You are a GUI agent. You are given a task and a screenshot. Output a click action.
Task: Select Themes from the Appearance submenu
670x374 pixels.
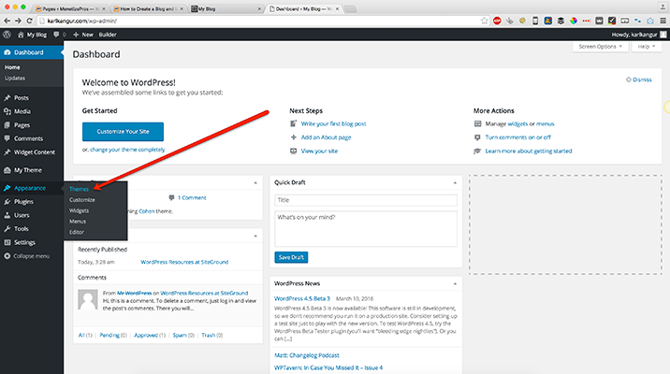[80, 189]
